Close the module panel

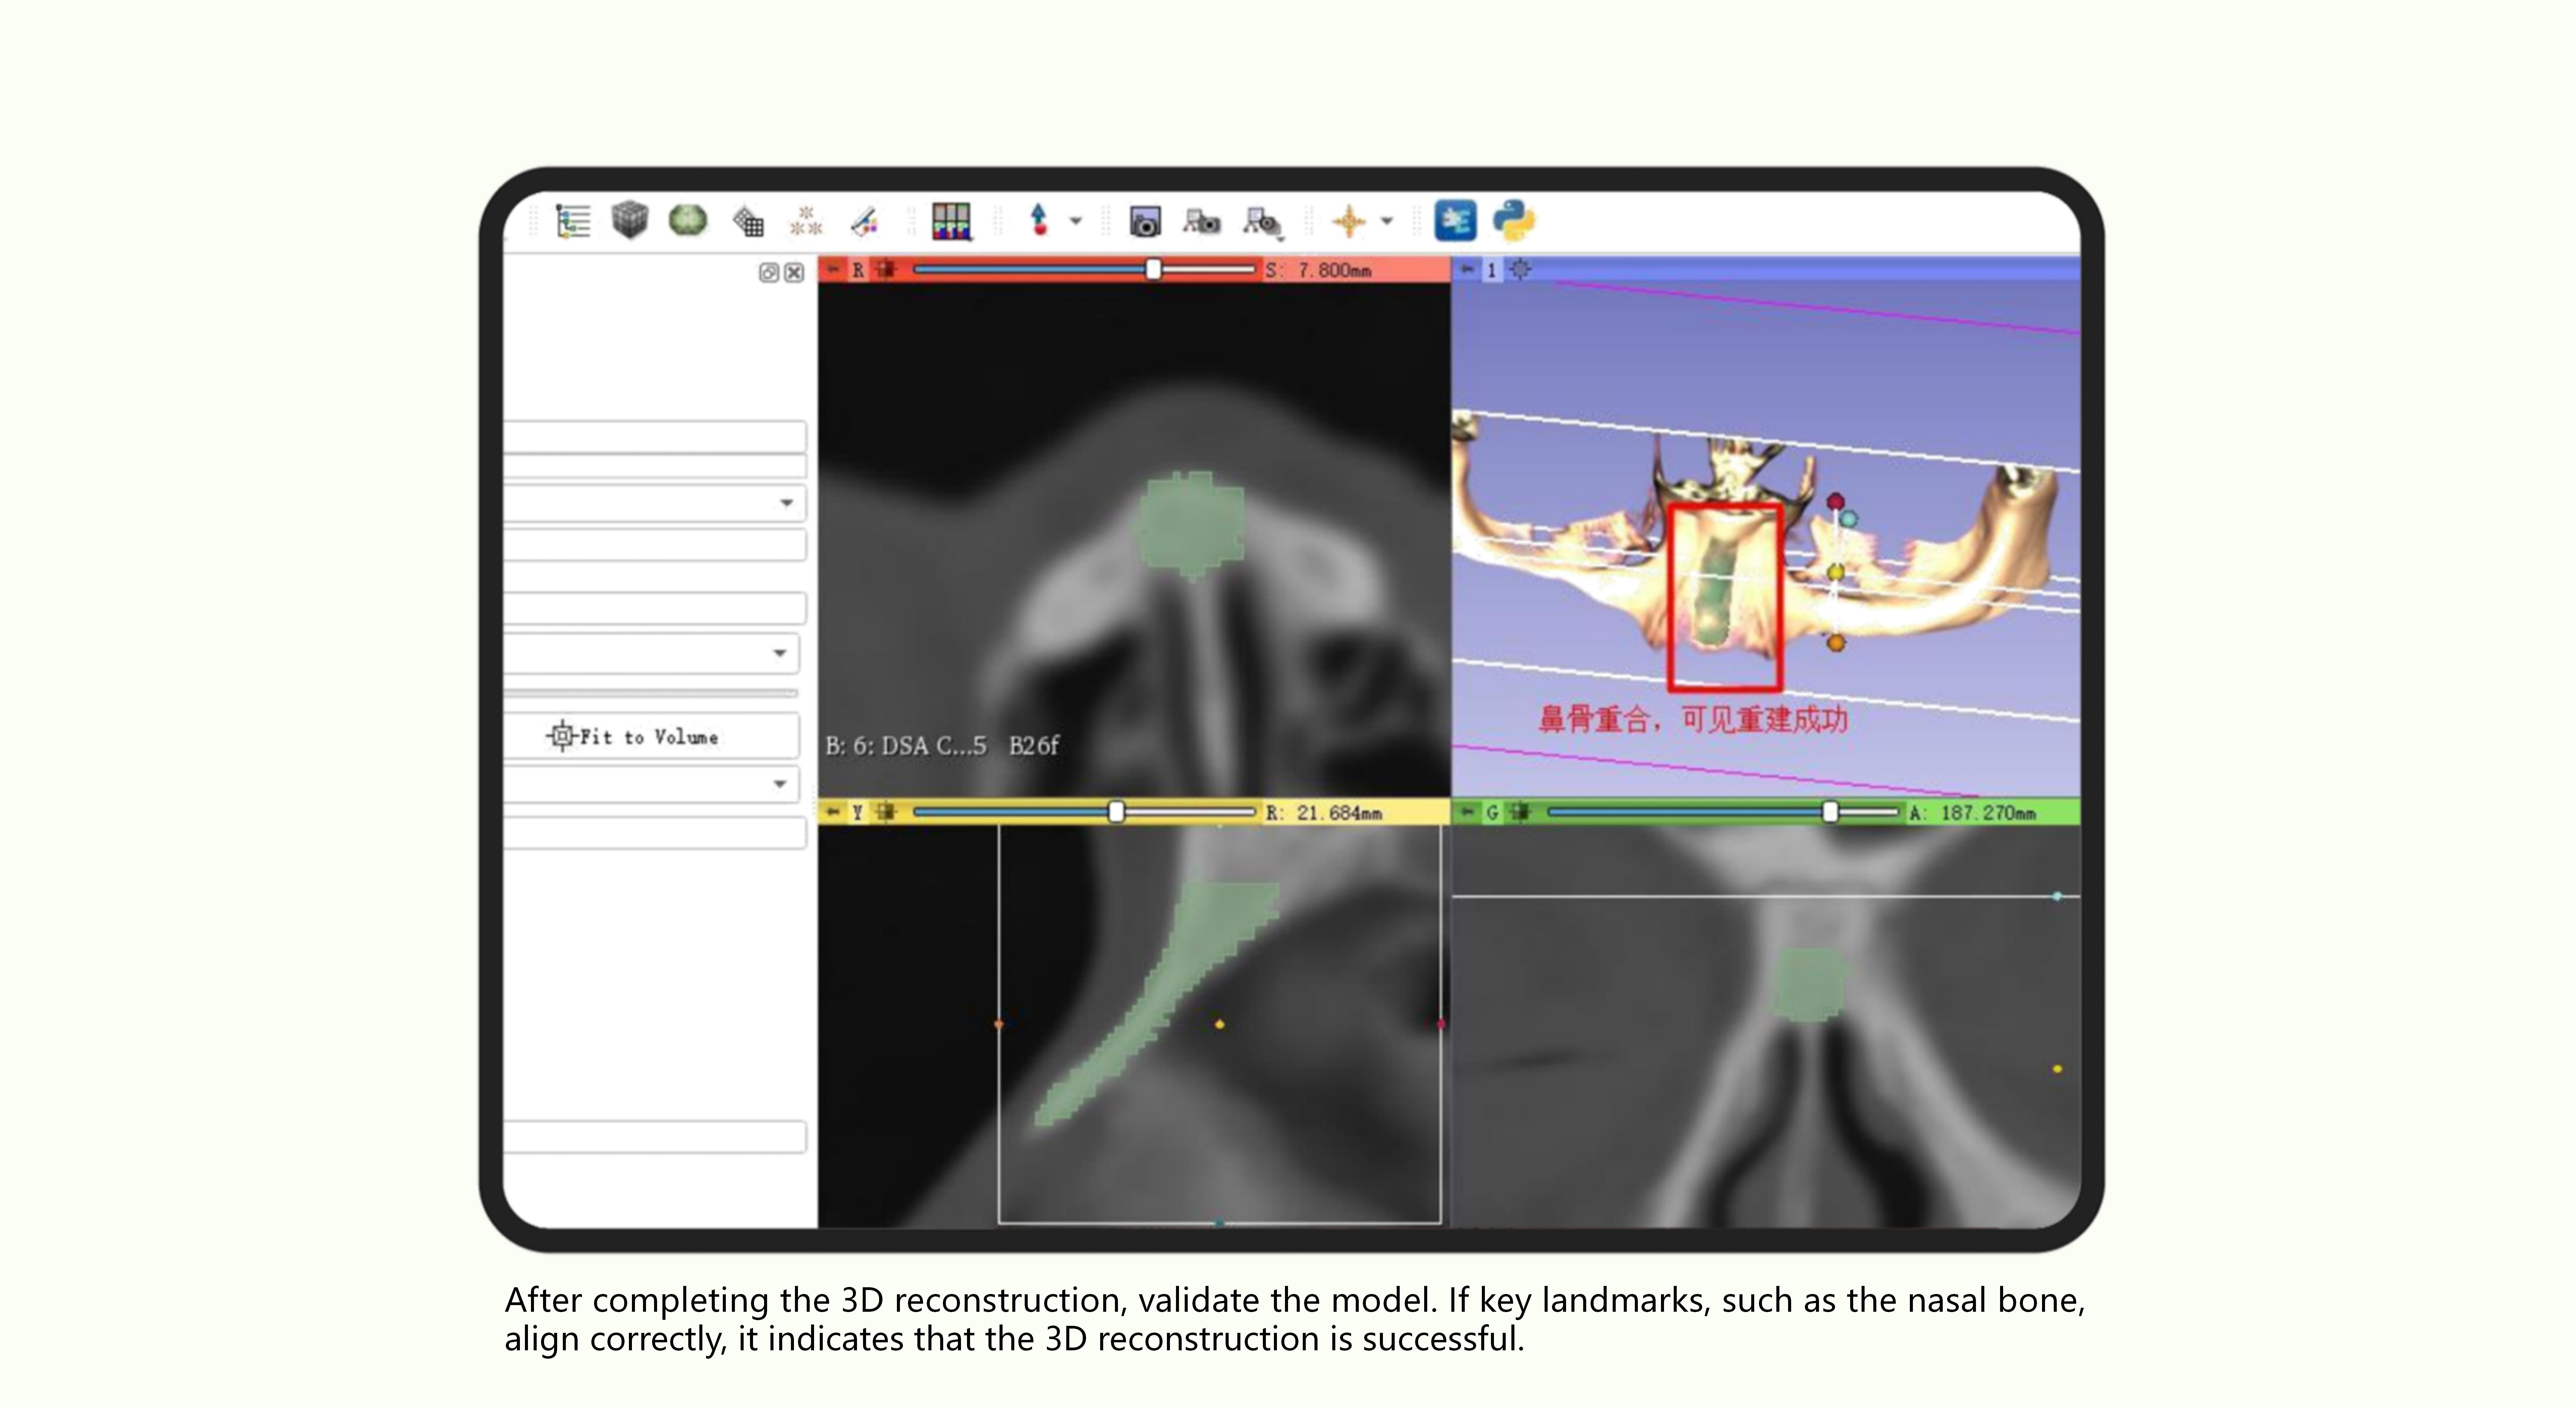(794, 273)
